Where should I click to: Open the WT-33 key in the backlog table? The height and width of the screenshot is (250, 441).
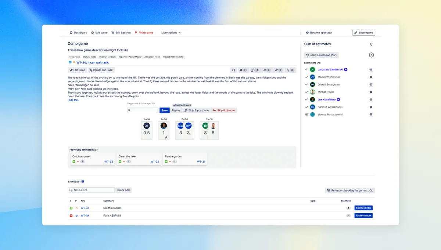(85, 208)
